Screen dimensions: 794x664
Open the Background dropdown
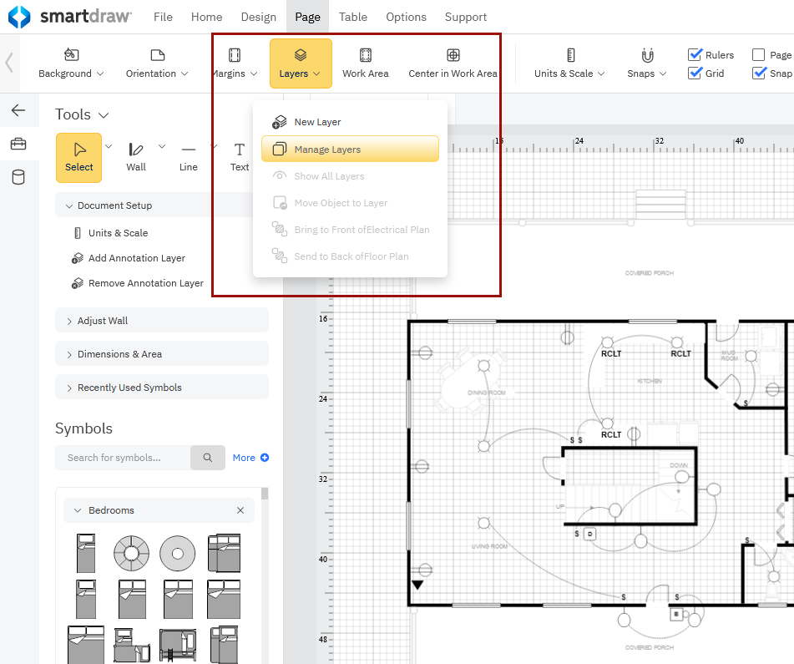coord(71,63)
